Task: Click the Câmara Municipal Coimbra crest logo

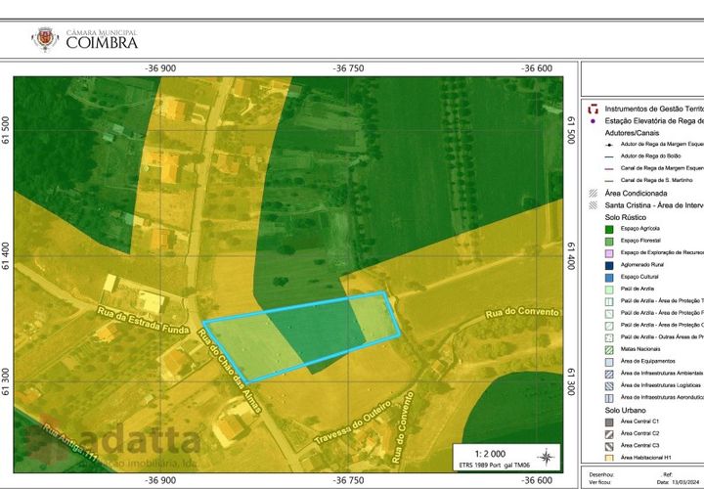Action: point(45,39)
